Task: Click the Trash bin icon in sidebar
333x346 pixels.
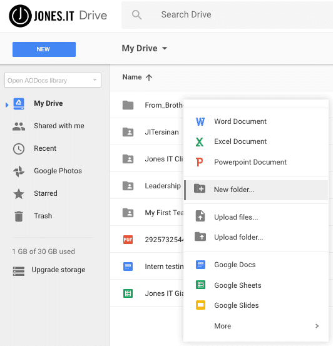Action: pyautogui.click(x=19, y=216)
